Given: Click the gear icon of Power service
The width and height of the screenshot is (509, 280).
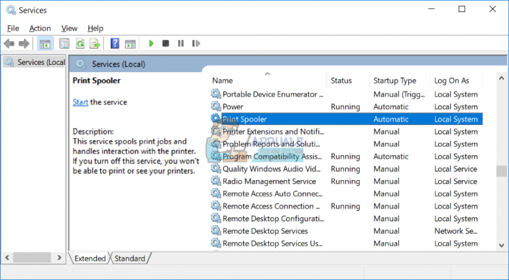Looking at the screenshot, I should pos(215,106).
